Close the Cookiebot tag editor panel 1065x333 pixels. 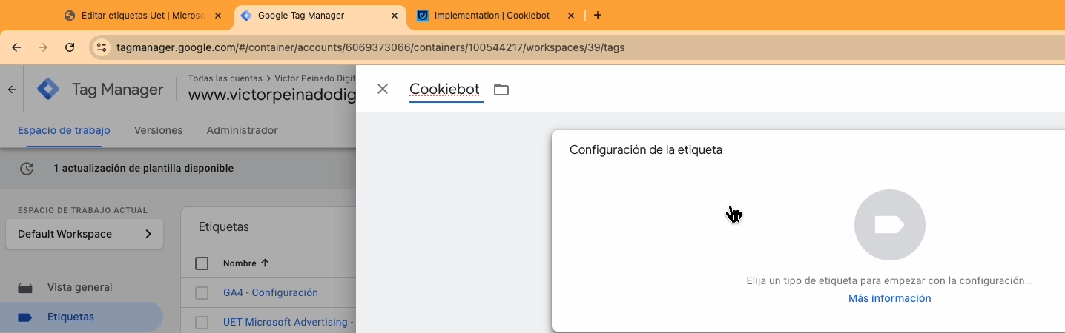(383, 90)
